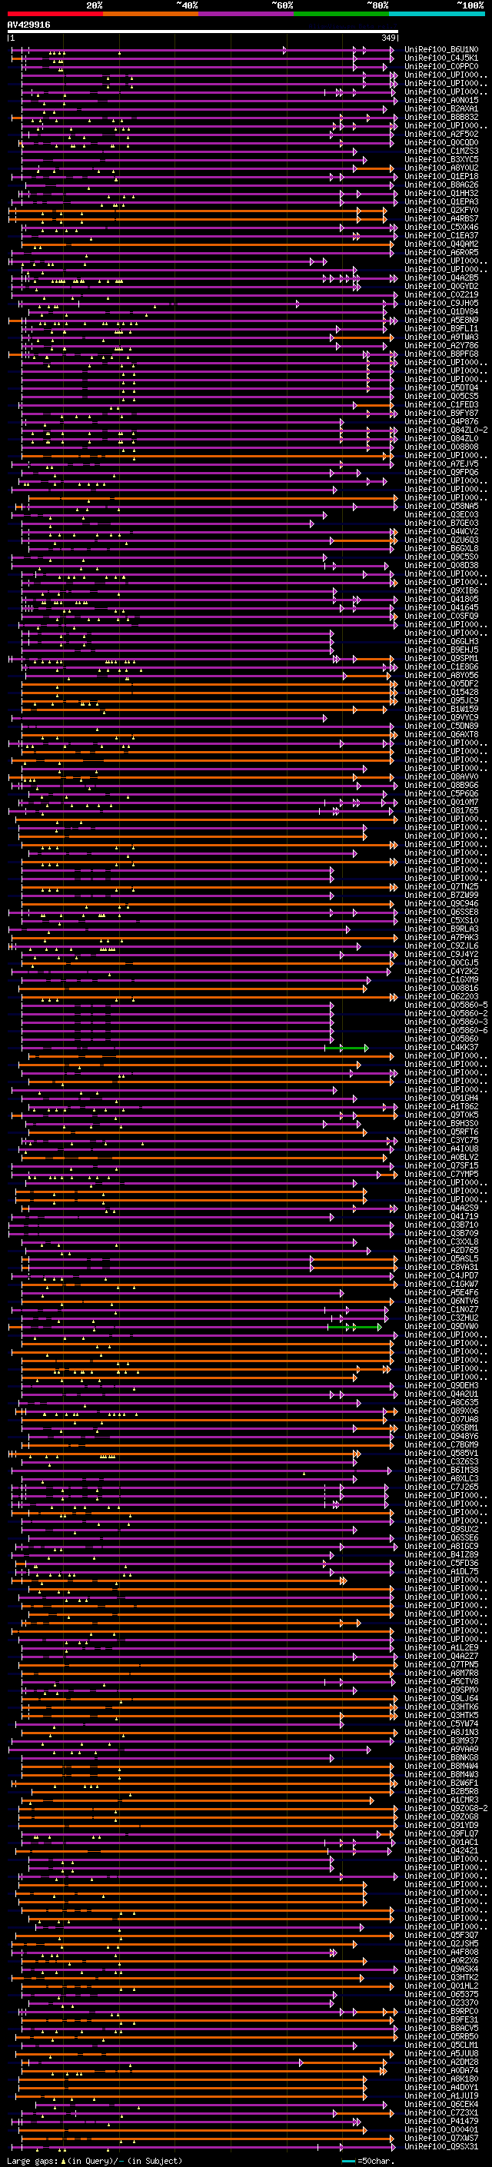The height and width of the screenshot is (2167, 492).
Task: Open UniRef100_C1FED3 entry
Action: click(x=441, y=404)
